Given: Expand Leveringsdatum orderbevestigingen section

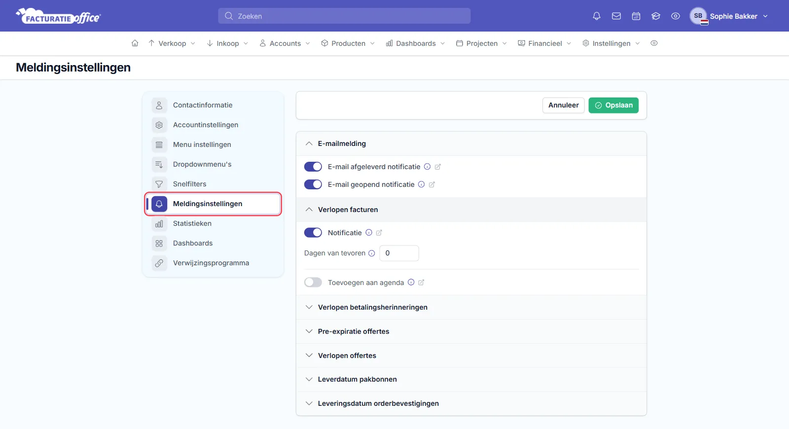Looking at the screenshot, I should pyautogui.click(x=471, y=403).
